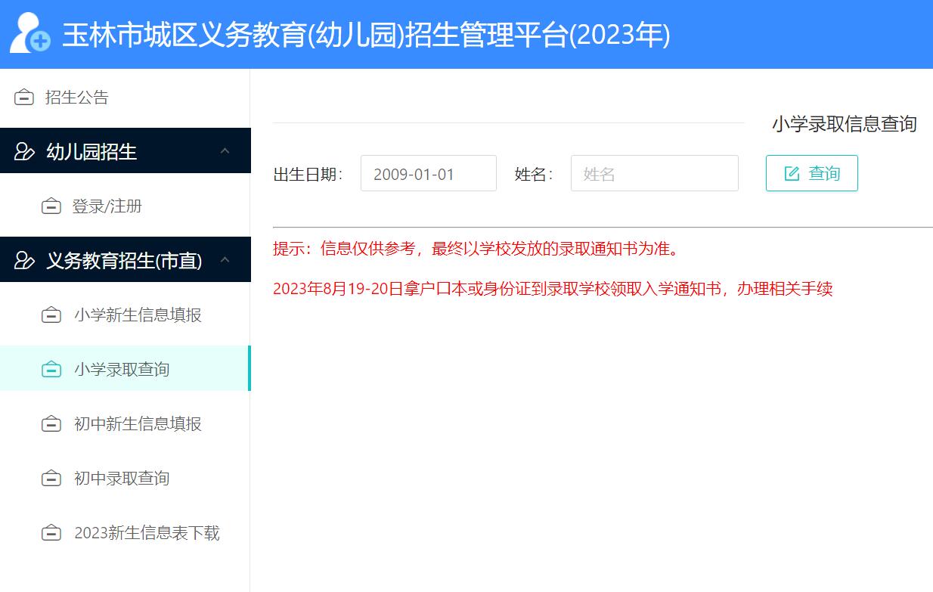This screenshot has height=592, width=933.
Task: Click the icon beside 招生公告
Action: pyautogui.click(x=24, y=98)
